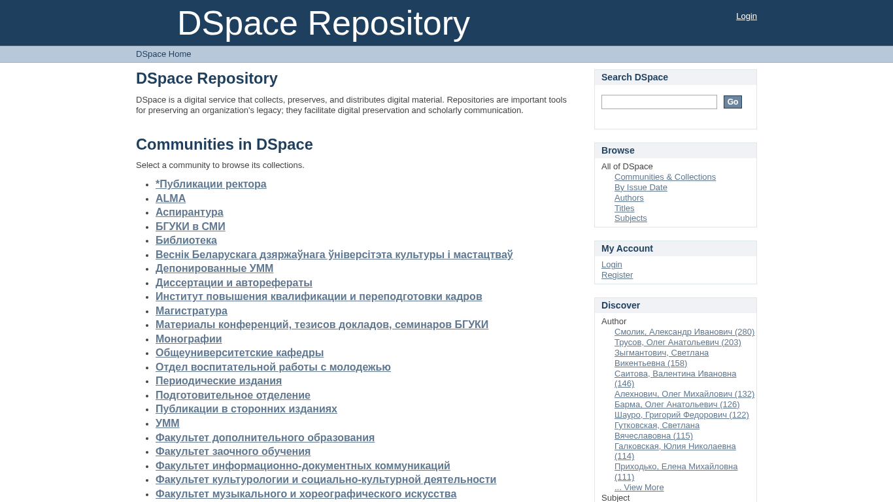Focus the Search DSpace text field
This screenshot has height=502, width=893.
pyautogui.click(x=659, y=102)
